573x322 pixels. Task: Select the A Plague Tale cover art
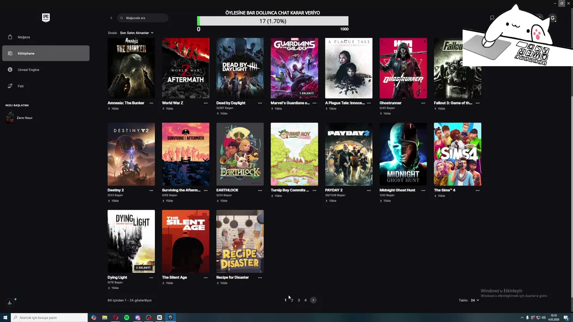(349, 68)
